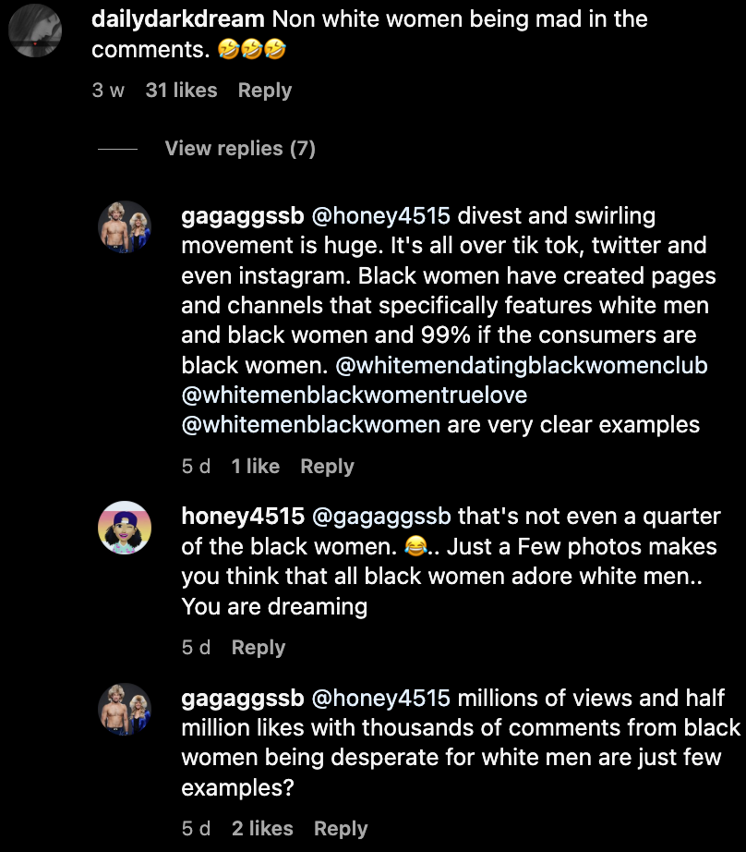Reply to honey4515's 'You are dreaming' comment
The height and width of the screenshot is (852, 746).
point(258,648)
